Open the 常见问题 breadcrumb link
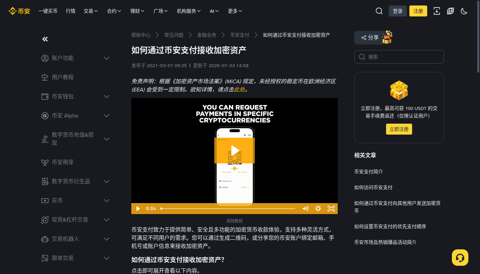Viewport: 480px width, 274px height. (x=174, y=35)
